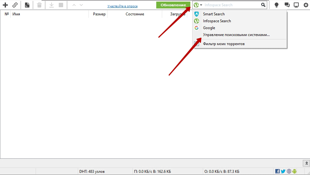The image size is (310, 175).
Task: Click the magnifier search icon
Action: (263, 5)
